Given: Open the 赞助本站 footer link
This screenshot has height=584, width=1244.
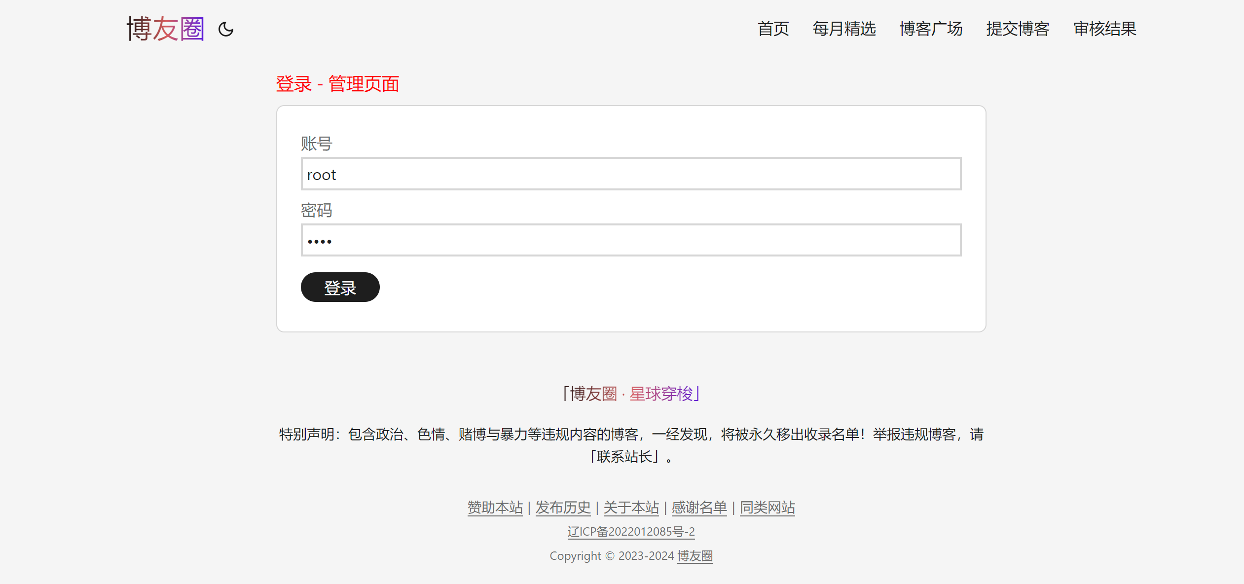Looking at the screenshot, I should [495, 508].
